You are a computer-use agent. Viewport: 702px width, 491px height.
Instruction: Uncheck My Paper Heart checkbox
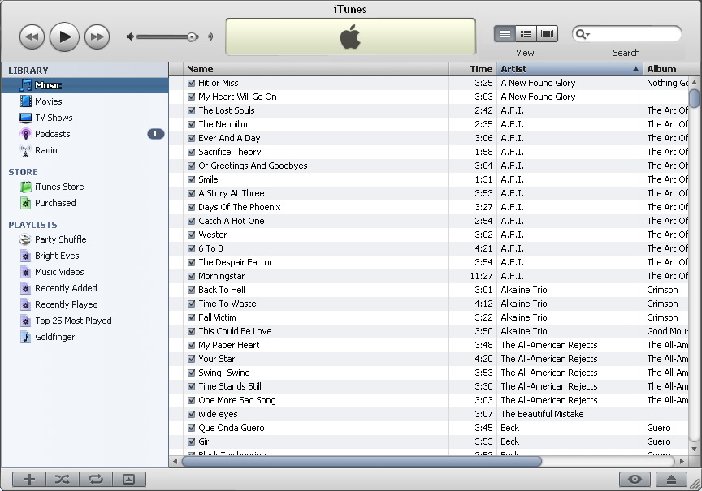pyautogui.click(x=191, y=345)
